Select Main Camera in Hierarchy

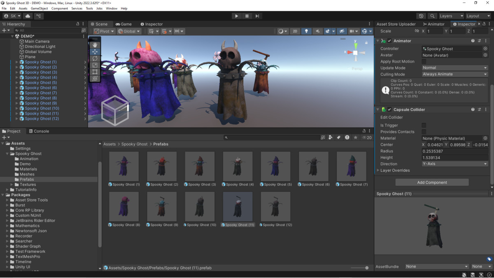pos(37,41)
